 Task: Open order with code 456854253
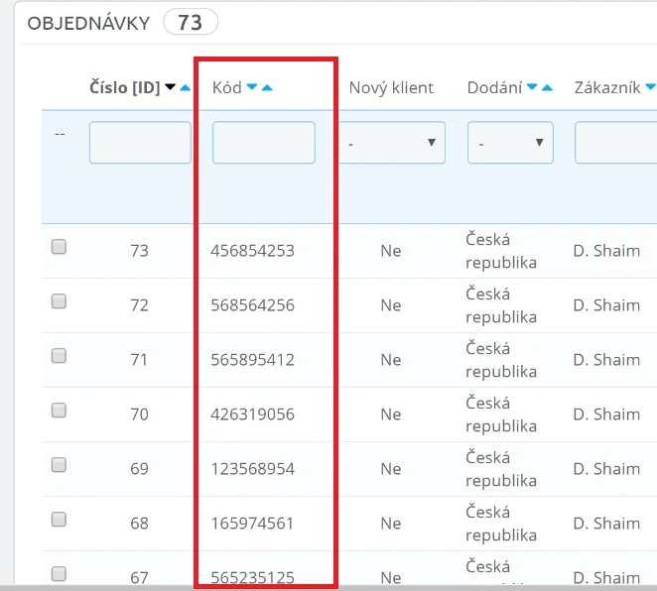point(252,251)
